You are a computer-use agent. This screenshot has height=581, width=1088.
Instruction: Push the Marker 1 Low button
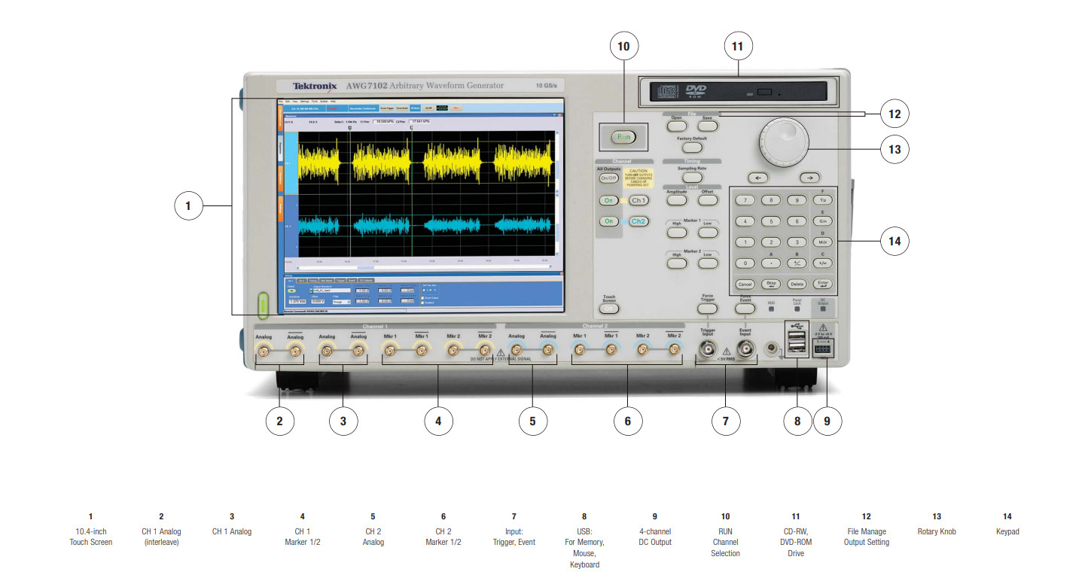coord(707,233)
